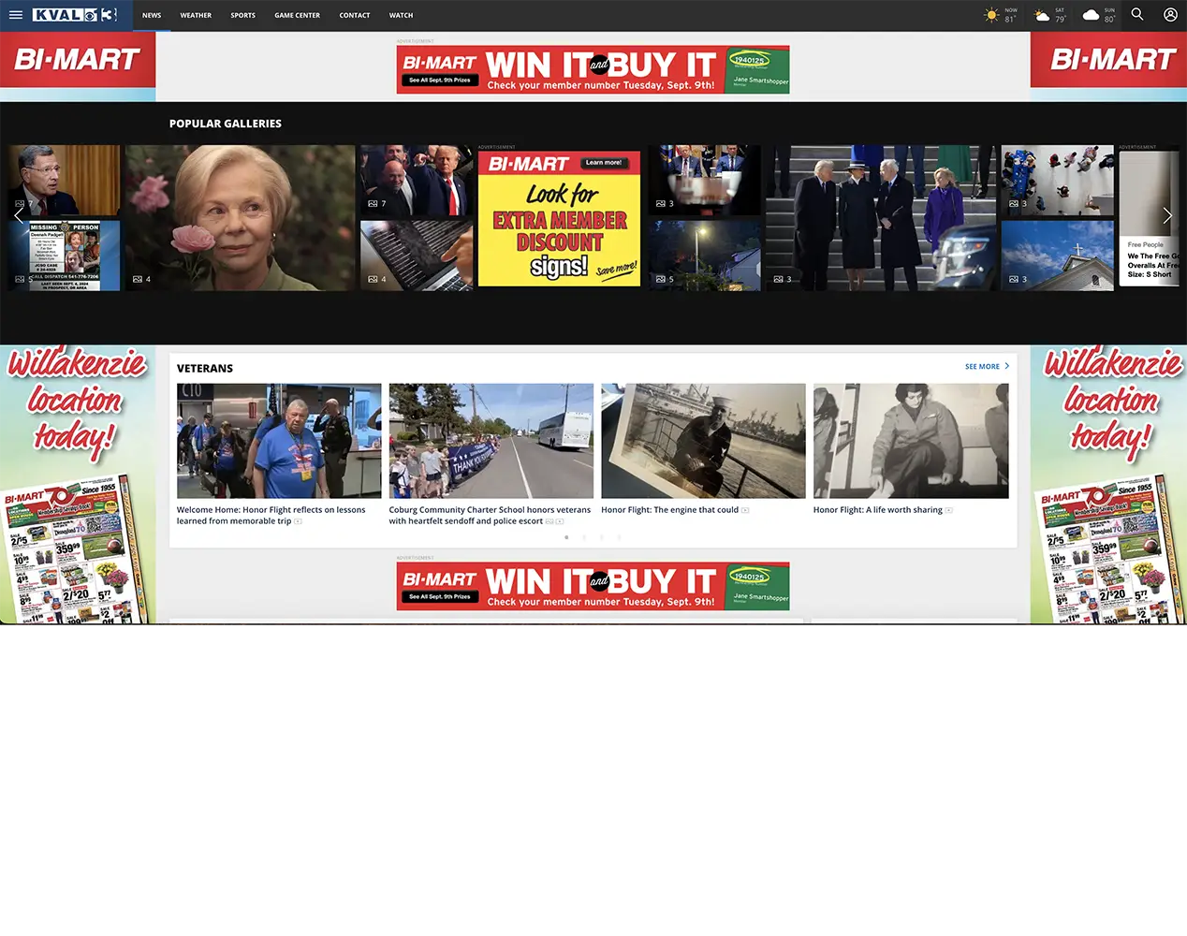The image size is (1187, 936).
Task: Open gallery of people on capitol steps
Action: 881,217
